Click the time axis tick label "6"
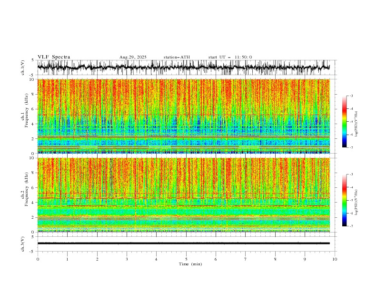Image resolution: width=377 pixels, height=291 pixels. pyautogui.click(x=216, y=259)
